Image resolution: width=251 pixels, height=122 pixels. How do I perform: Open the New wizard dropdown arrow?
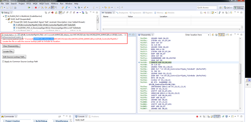tap(4, 8)
